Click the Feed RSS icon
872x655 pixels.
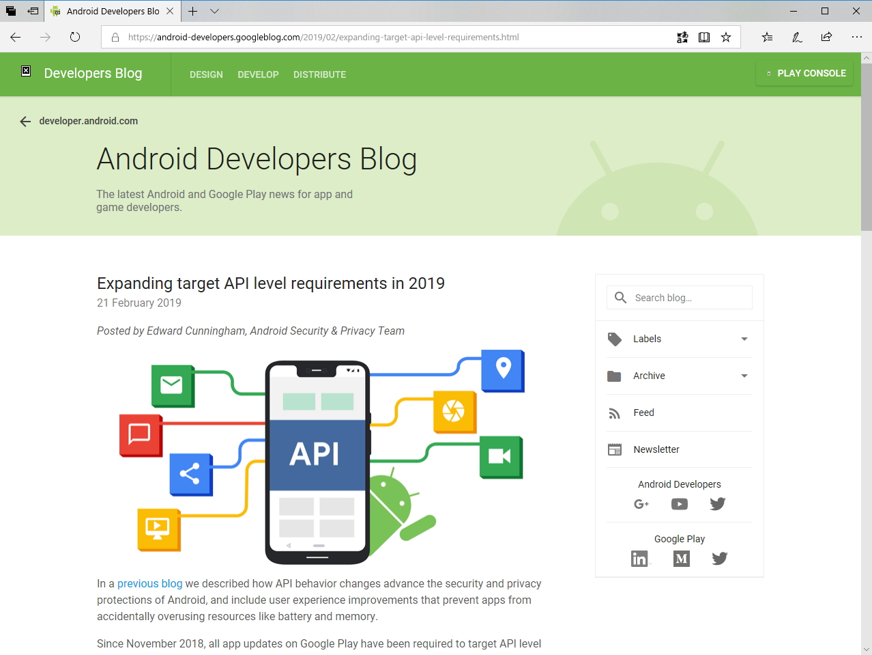(615, 413)
